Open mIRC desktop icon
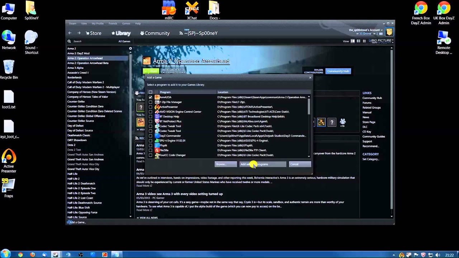 tap(169, 10)
